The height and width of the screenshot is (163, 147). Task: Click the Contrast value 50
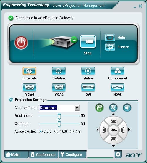point(83,123)
